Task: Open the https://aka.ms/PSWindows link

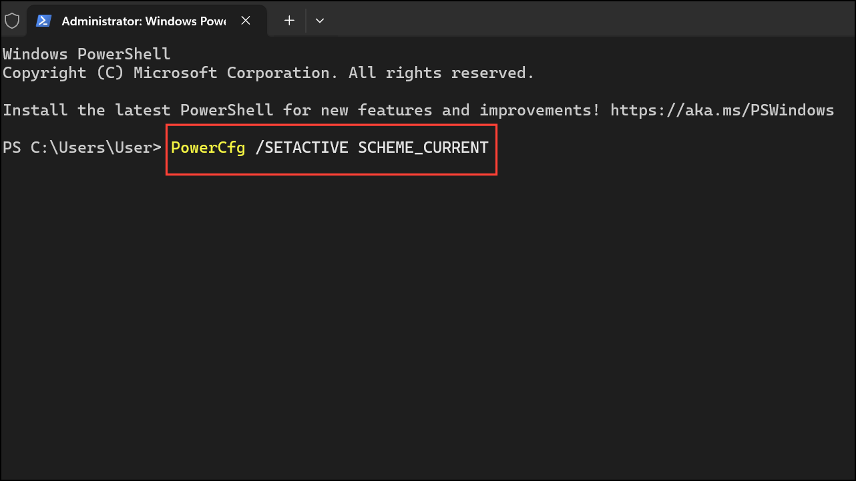Action: 722,110
